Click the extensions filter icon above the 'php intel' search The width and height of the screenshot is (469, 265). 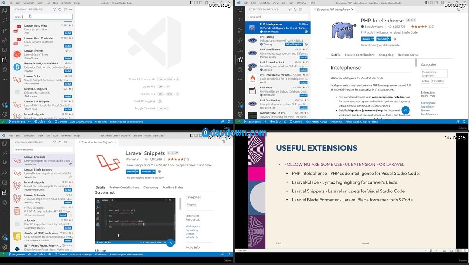290,9
